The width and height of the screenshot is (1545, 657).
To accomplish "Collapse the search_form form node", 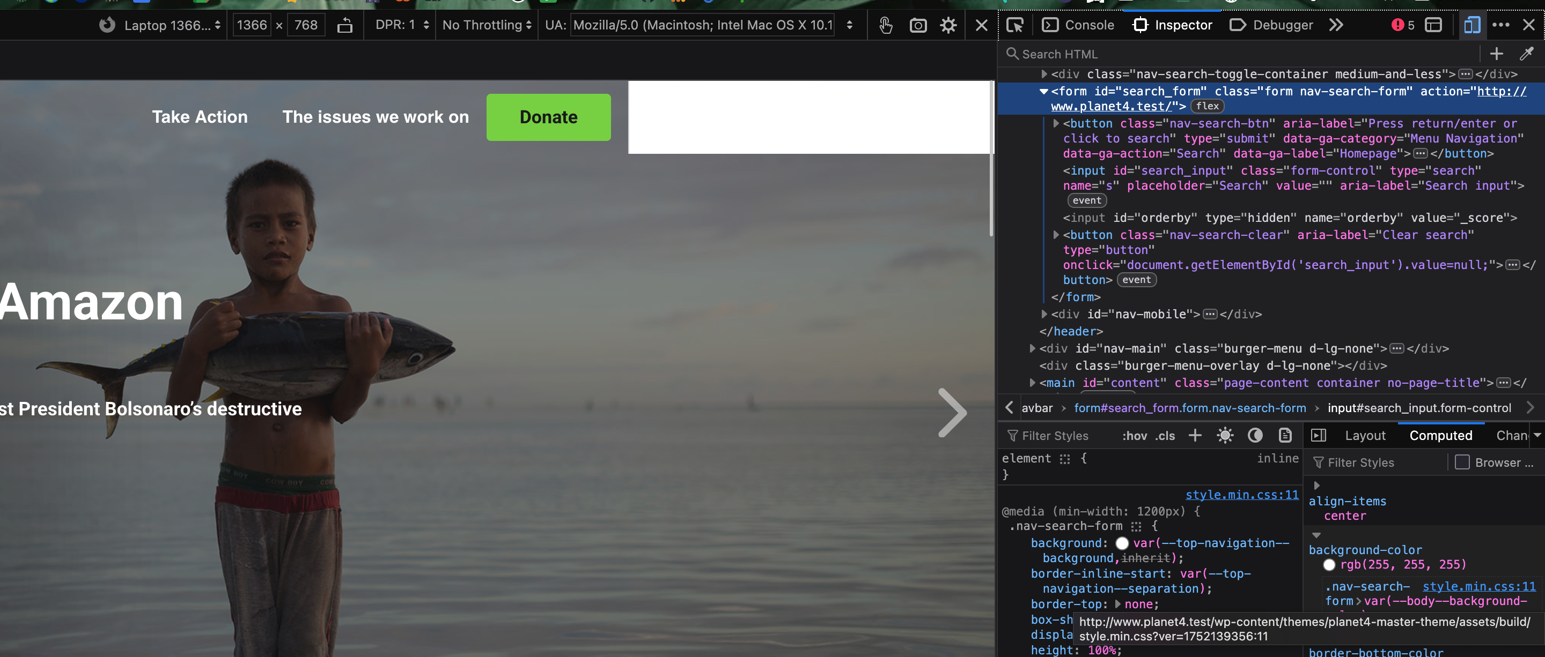I will pyautogui.click(x=1044, y=92).
